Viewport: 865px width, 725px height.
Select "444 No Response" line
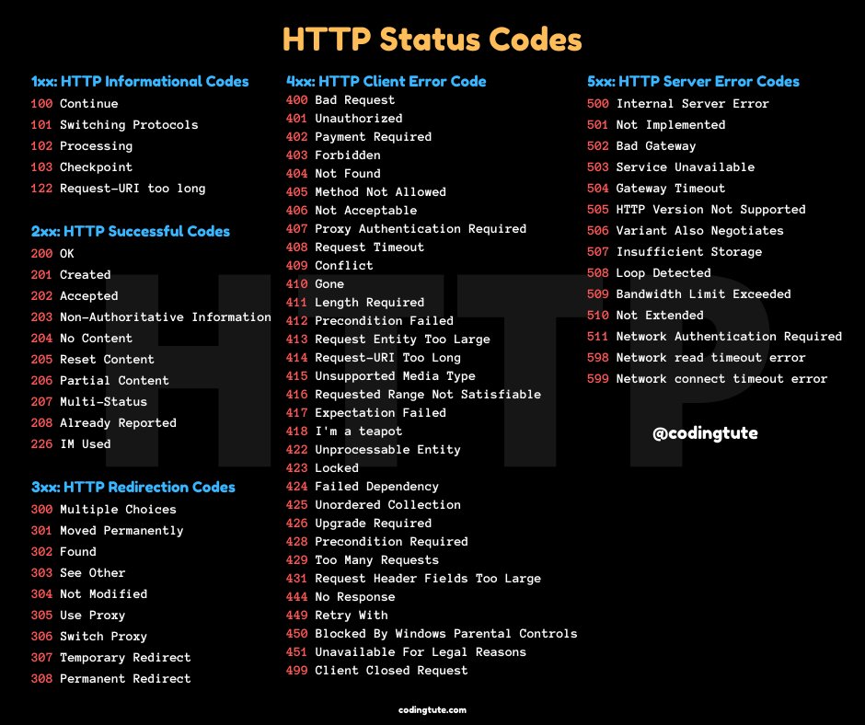click(340, 597)
